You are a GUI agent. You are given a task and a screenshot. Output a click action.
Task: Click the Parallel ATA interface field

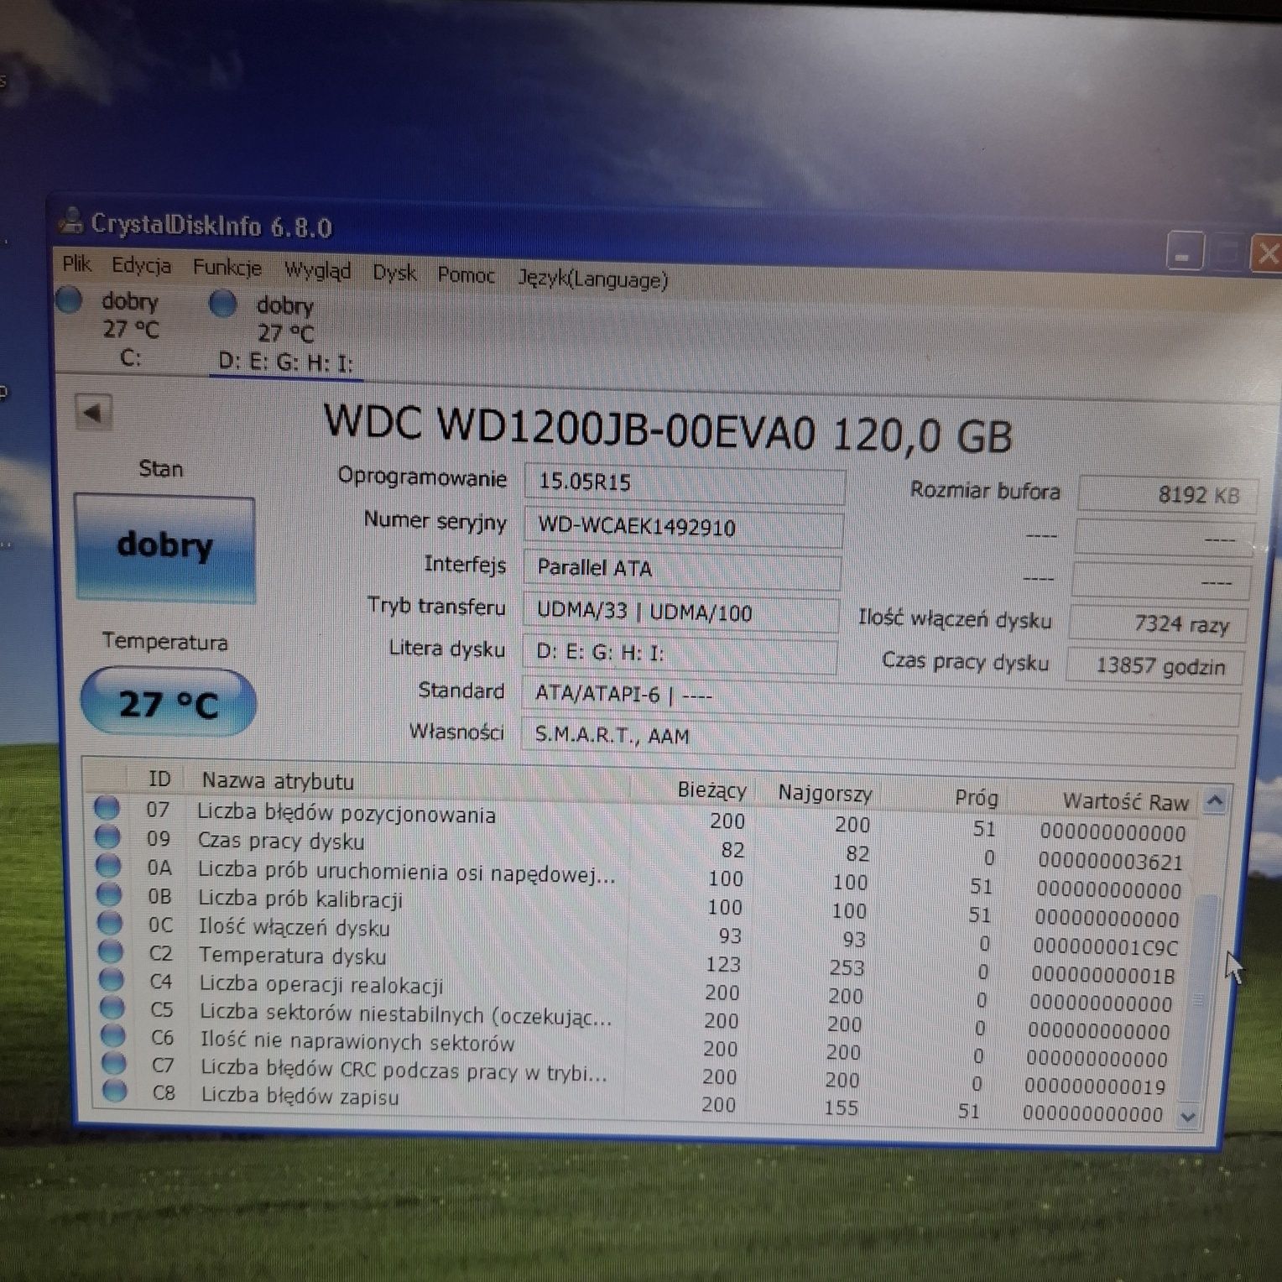point(681,569)
